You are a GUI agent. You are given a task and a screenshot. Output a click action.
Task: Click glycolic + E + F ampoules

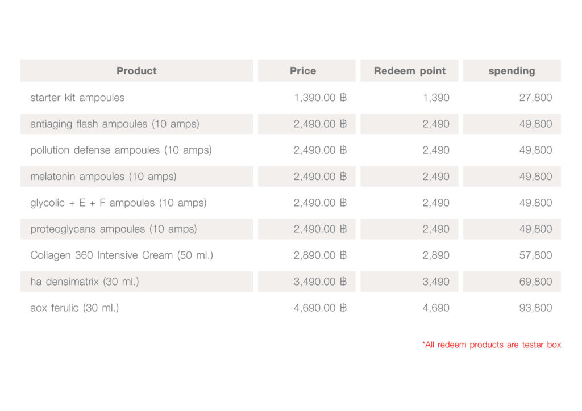tap(118, 203)
